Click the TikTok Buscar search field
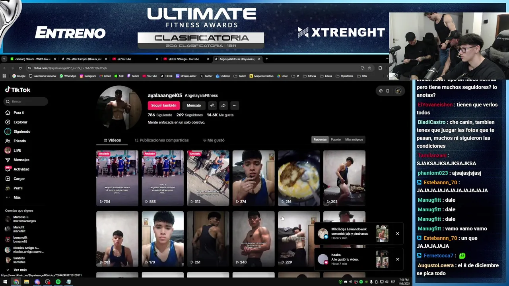Image resolution: width=509 pixels, height=286 pixels. click(x=26, y=101)
